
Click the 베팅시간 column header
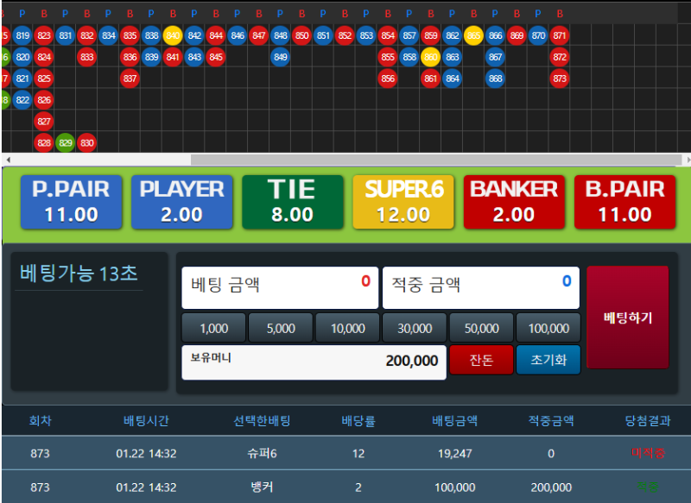[146, 421]
